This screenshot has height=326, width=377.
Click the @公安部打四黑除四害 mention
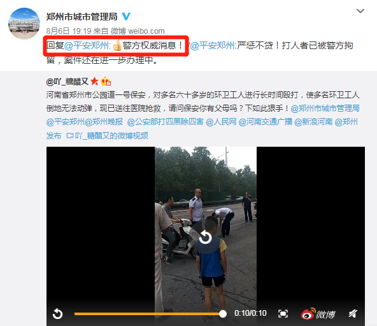166,122
